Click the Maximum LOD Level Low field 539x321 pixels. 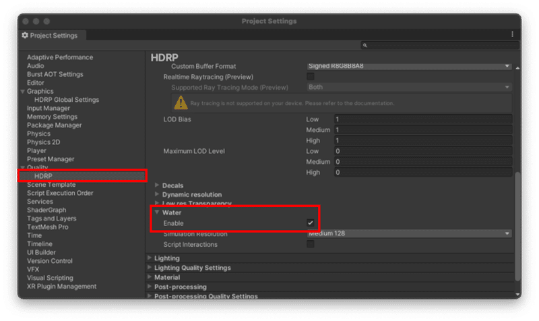tap(423, 151)
